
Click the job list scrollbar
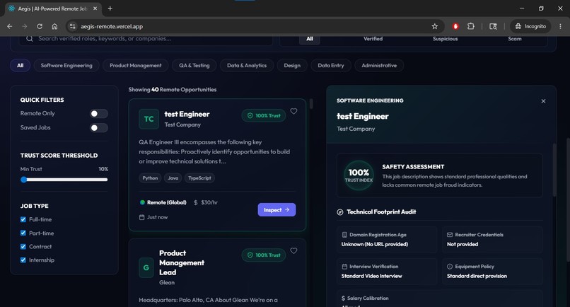(x=311, y=104)
